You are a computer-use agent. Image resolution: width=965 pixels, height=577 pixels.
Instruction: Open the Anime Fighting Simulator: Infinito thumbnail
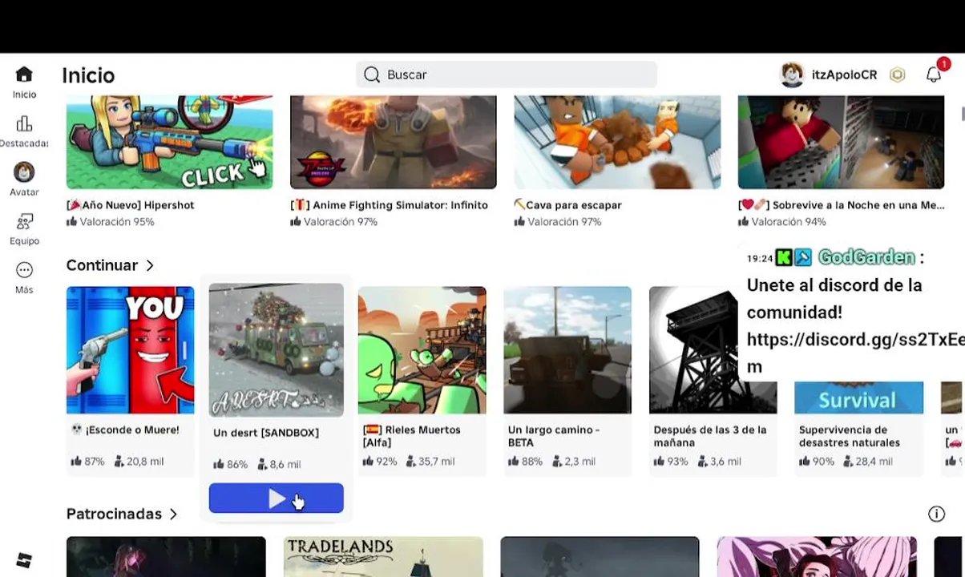[393, 142]
